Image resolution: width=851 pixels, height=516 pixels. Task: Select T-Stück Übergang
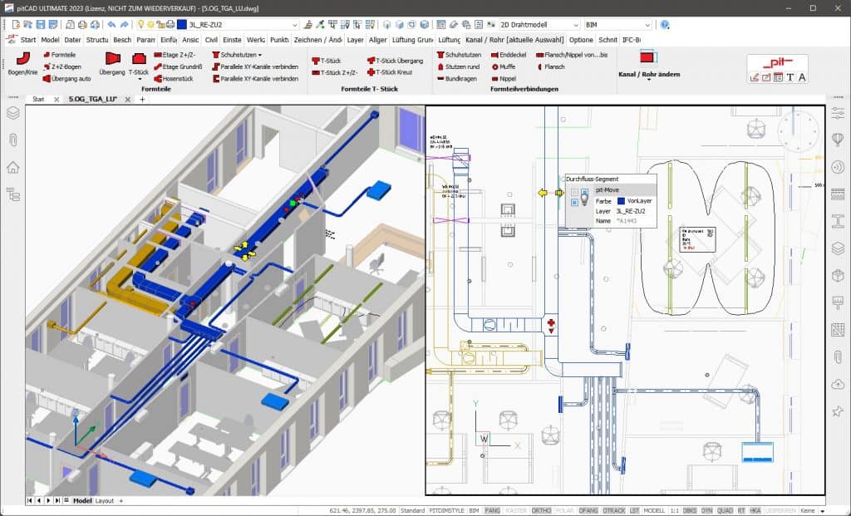pyautogui.click(x=395, y=61)
